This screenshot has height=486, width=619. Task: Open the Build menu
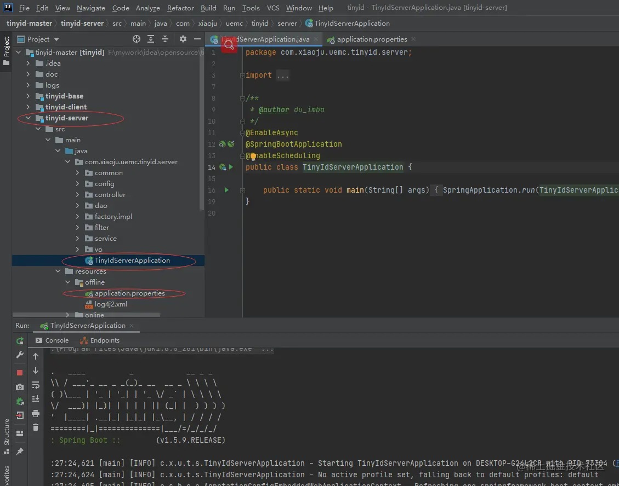point(208,8)
